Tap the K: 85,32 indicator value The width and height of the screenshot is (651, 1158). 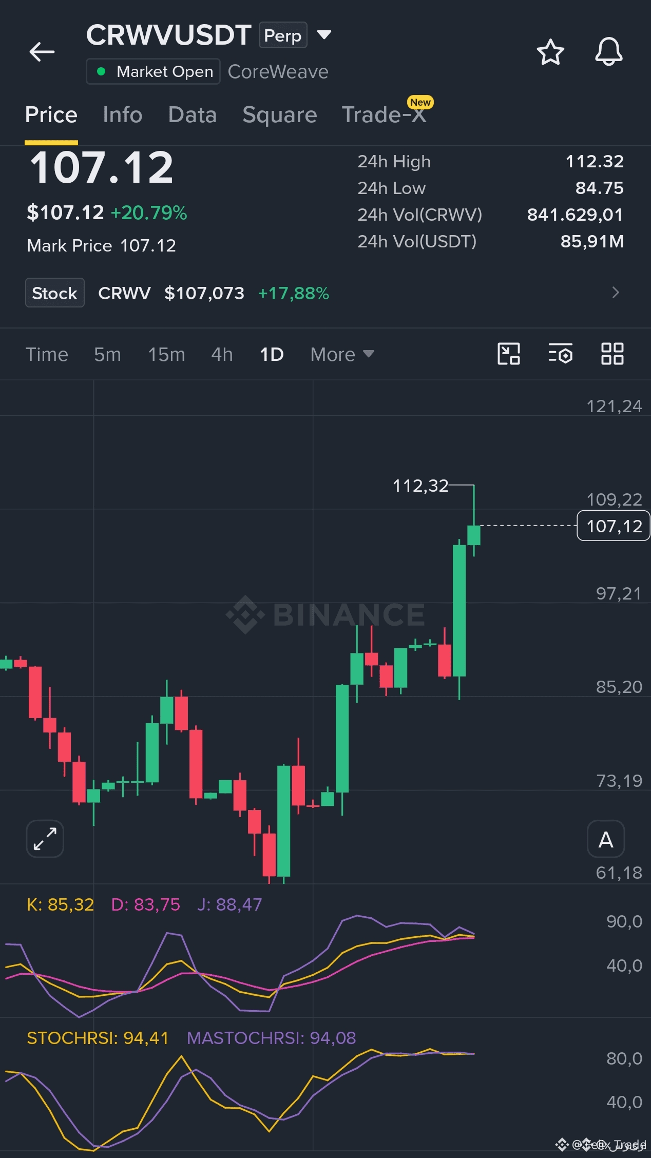click(61, 904)
